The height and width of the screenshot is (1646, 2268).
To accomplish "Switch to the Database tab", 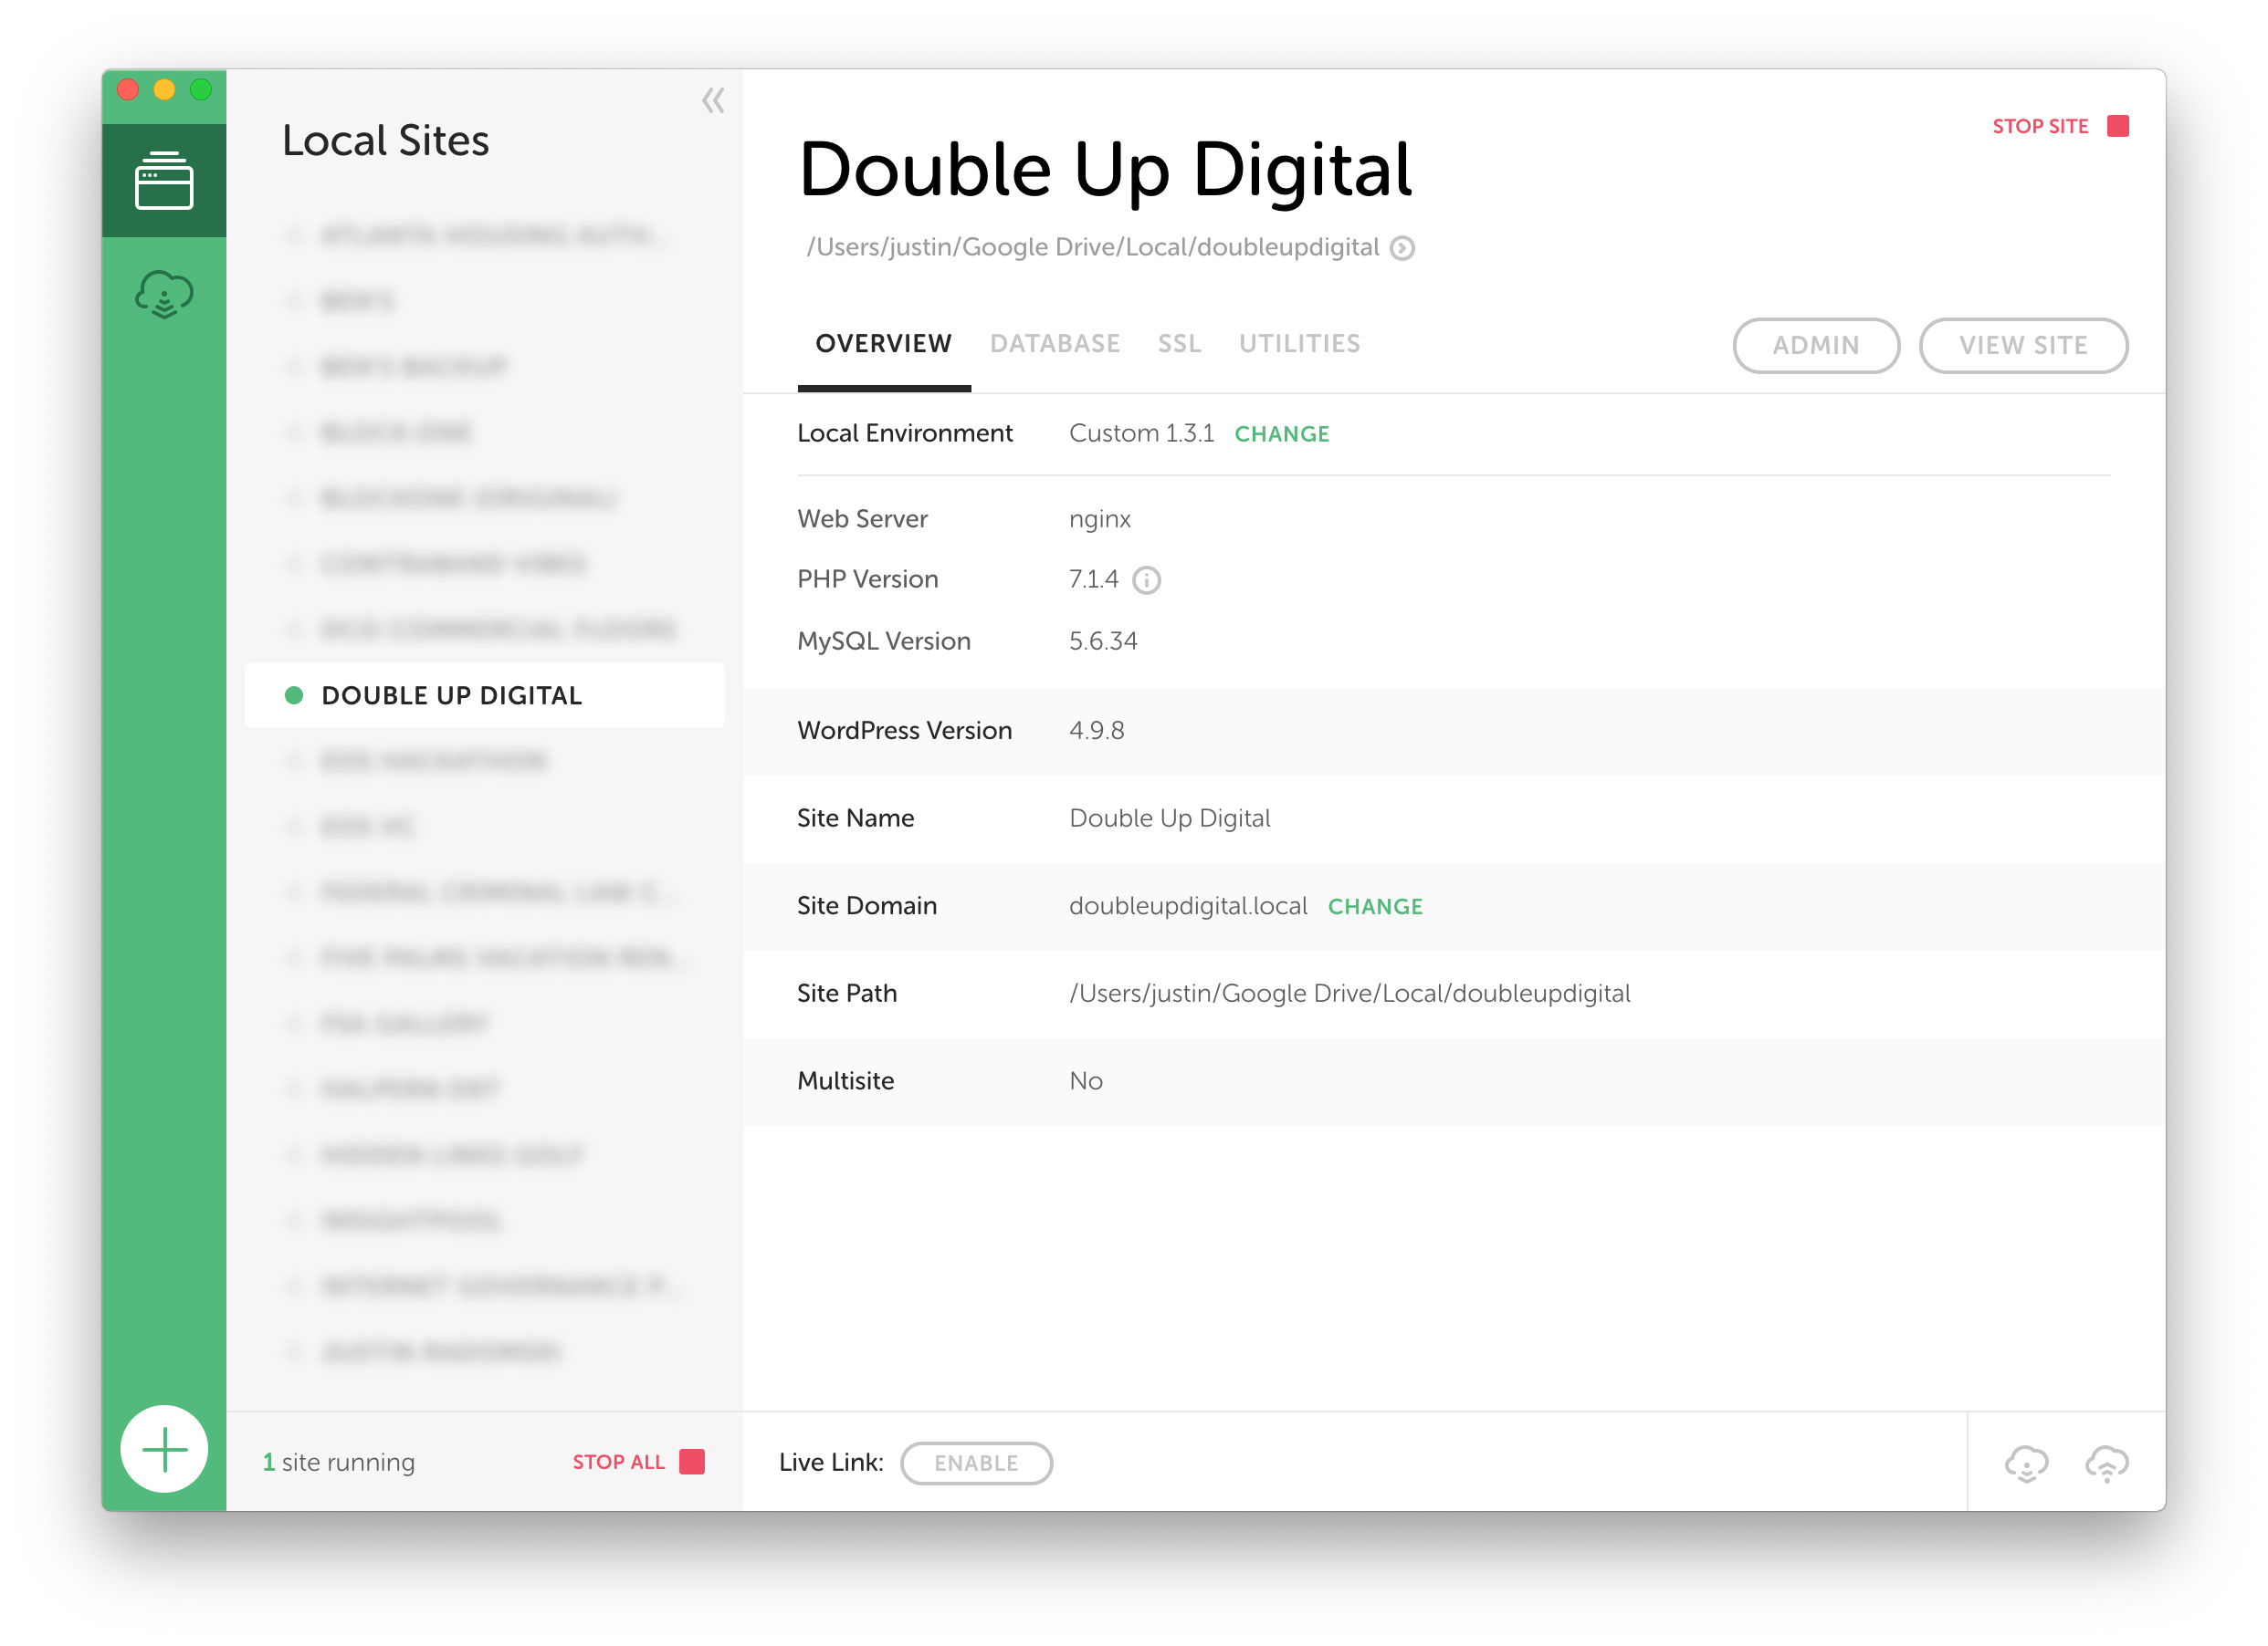I will [x=1055, y=344].
